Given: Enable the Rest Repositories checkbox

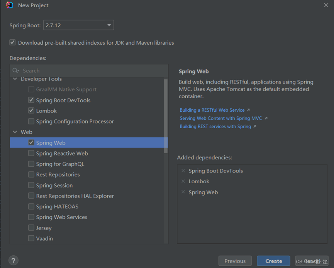Looking at the screenshot, I should (x=31, y=174).
